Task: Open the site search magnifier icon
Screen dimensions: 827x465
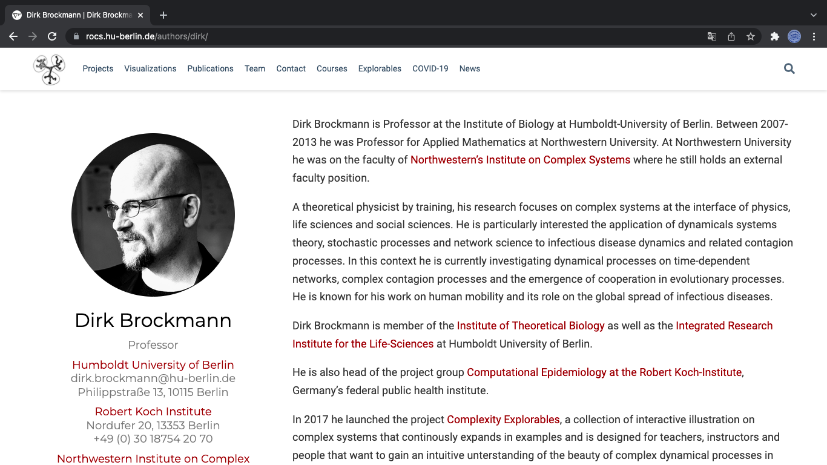Action: [x=789, y=69]
